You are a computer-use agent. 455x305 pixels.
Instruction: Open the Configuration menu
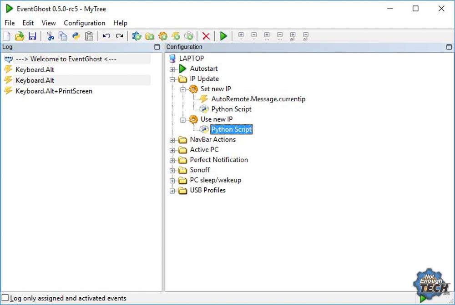(x=85, y=23)
